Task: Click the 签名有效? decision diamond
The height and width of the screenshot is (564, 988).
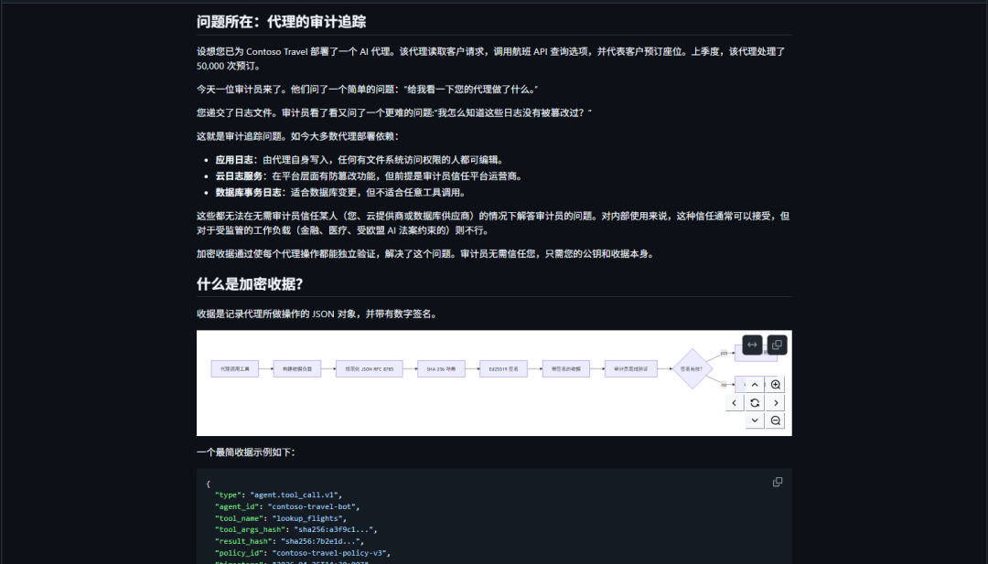Action: coord(692,369)
